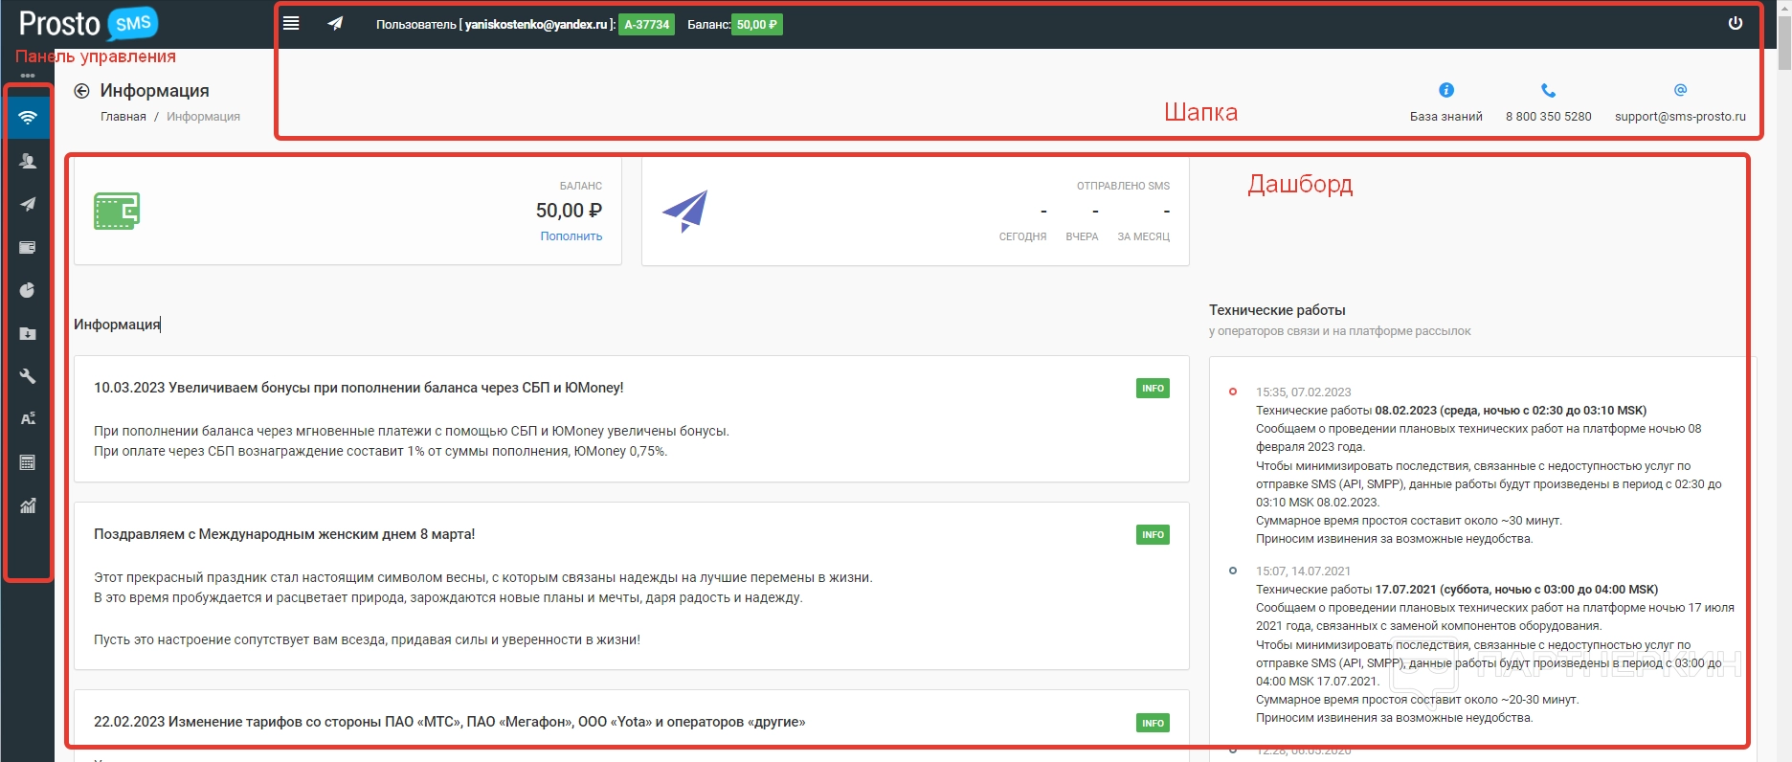This screenshot has width=1792, height=762.
Task: Open the growth chart sidebar icon
Action: [28, 505]
